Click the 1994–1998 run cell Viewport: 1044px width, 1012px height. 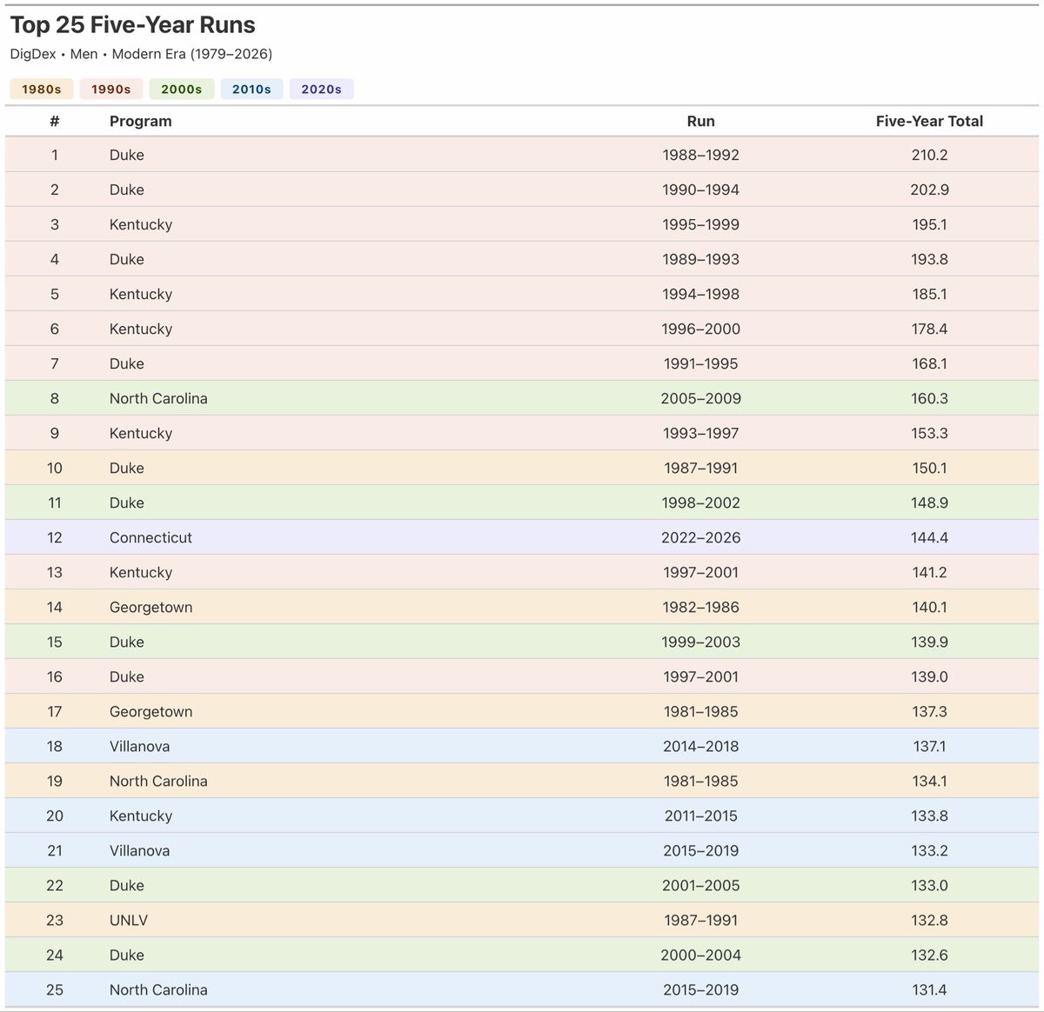pyautogui.click(x=700, y=294)
